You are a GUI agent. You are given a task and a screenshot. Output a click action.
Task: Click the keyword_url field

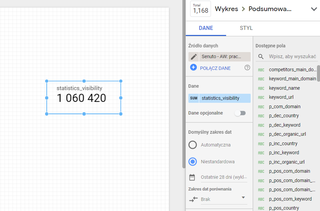(281, 97)
